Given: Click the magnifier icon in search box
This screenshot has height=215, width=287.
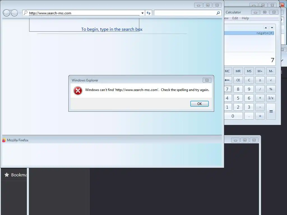Looking at the screenshot, I should tap(218, 13).
